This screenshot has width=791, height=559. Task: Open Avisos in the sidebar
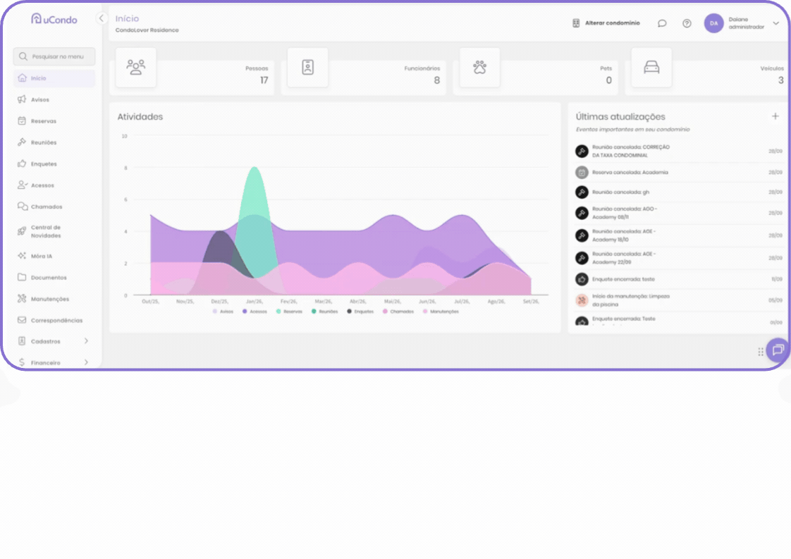pyautogui.click(x=54, y=99)
